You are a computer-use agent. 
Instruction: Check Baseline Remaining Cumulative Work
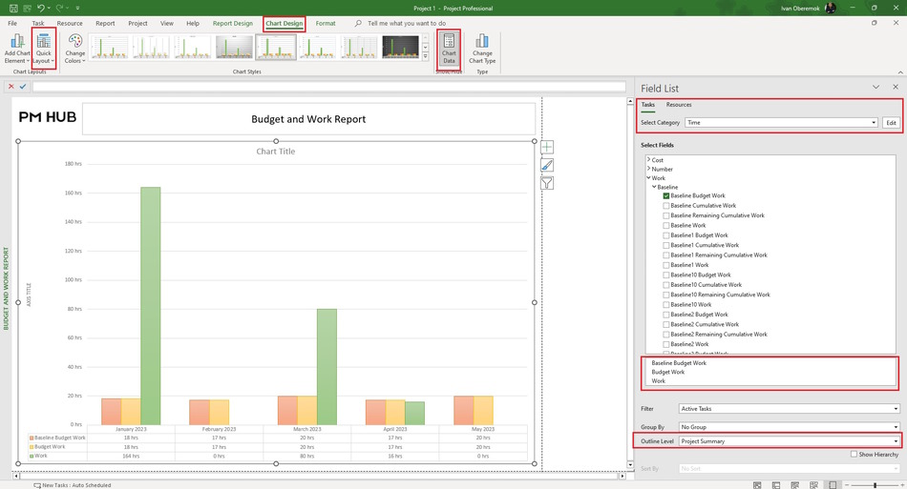click(x=666, y=215)
